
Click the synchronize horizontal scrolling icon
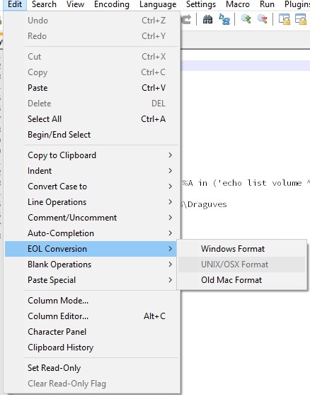301,19
